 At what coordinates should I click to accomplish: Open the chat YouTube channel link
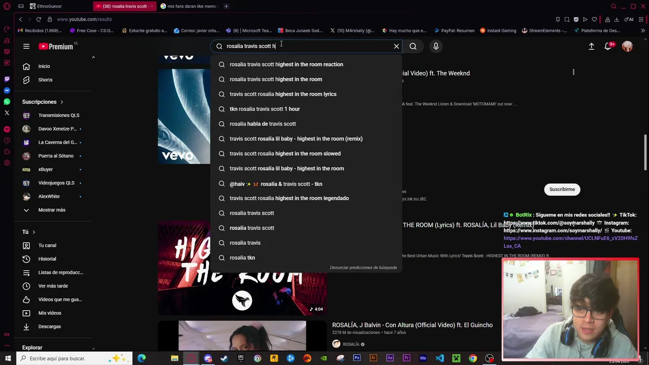coord(570,242)
